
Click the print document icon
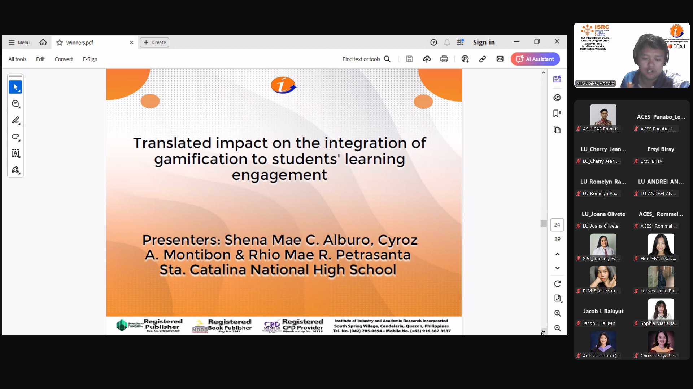tap(444, 59)
